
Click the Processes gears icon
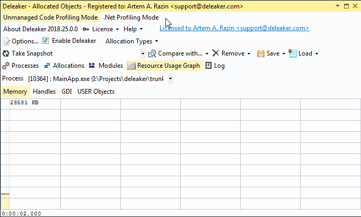click(6, 66)
